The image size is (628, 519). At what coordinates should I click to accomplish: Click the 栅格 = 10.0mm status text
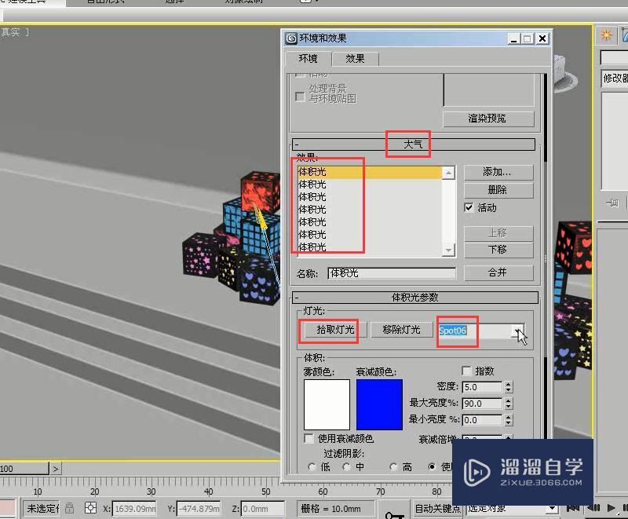tap(330, 509)
